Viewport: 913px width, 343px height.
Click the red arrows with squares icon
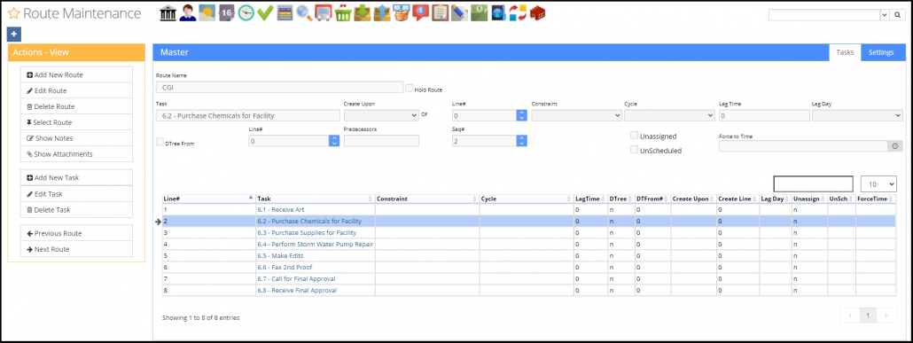(518, 12)
